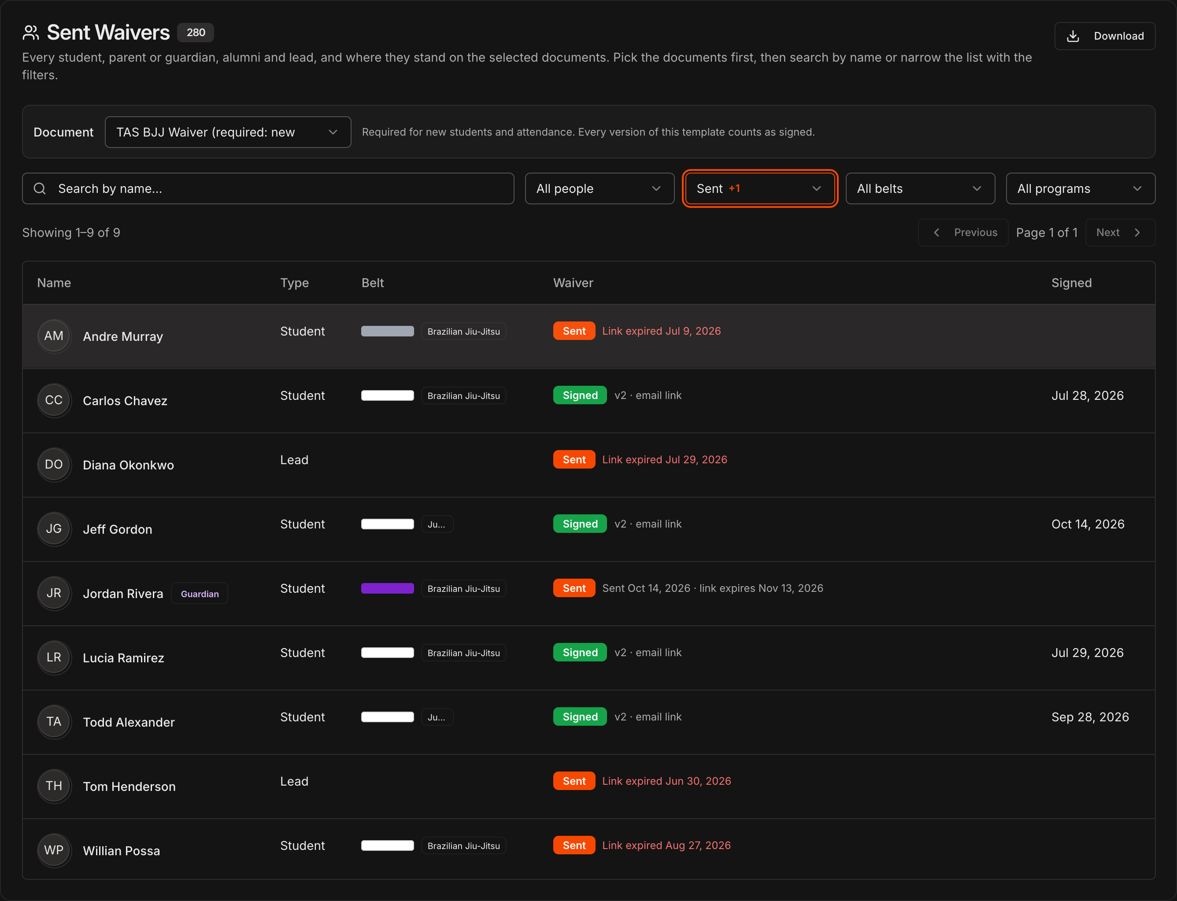Click the signed date Sep 28, 2026

(x=1090, y=717)
